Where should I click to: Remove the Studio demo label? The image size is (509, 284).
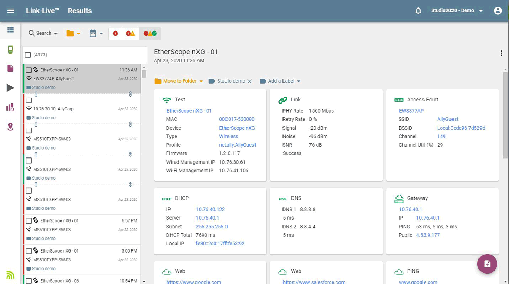coord(249,81)
